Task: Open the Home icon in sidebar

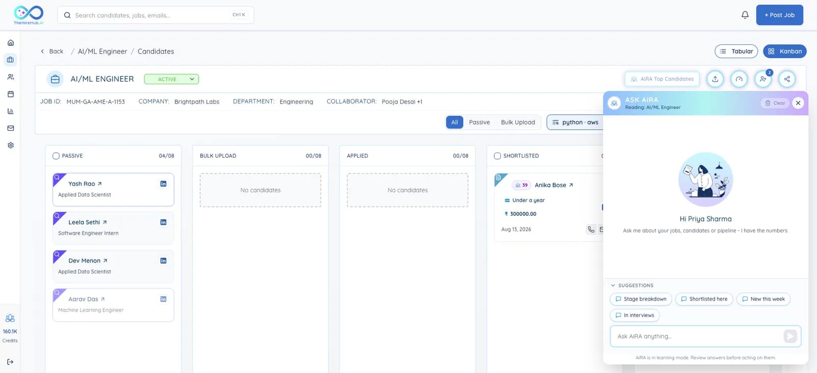Action: click(10, 43)
